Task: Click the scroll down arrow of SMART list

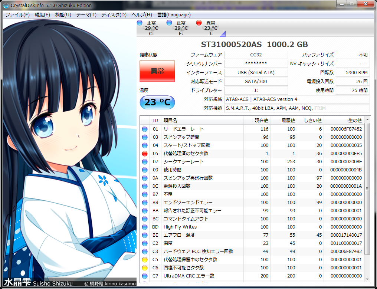Action: pos(367,279)
